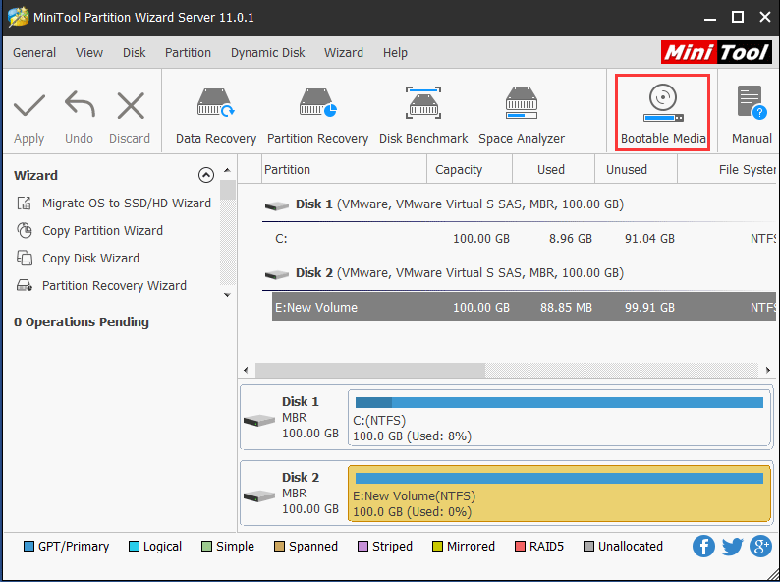Click the Undo arrow icon
Screen dimensions: 780x582
click(80, 104)
